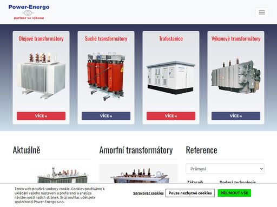277x207 pixels.
Task: Click the red dry transformer image
Action: pos(106,76)
